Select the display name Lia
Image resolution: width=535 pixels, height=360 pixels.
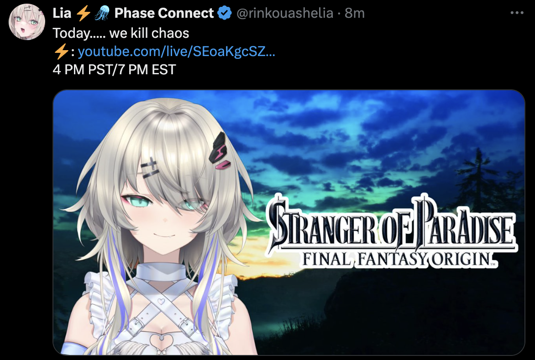point(62,13)
